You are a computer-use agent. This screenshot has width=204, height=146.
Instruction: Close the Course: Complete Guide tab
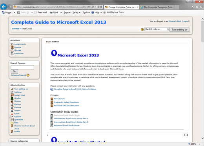click(x=137, y=7)
